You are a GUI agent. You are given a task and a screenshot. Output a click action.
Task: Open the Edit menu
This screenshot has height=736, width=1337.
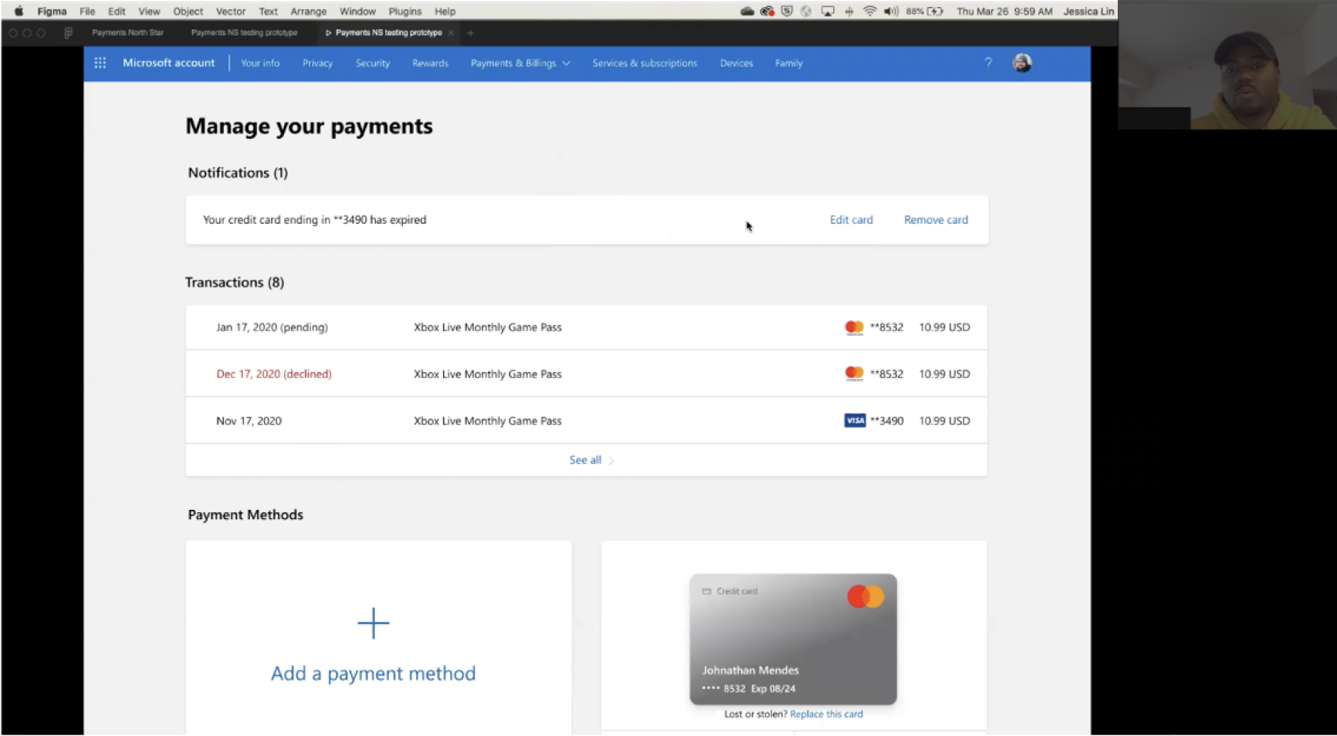(x=117, y=12)
